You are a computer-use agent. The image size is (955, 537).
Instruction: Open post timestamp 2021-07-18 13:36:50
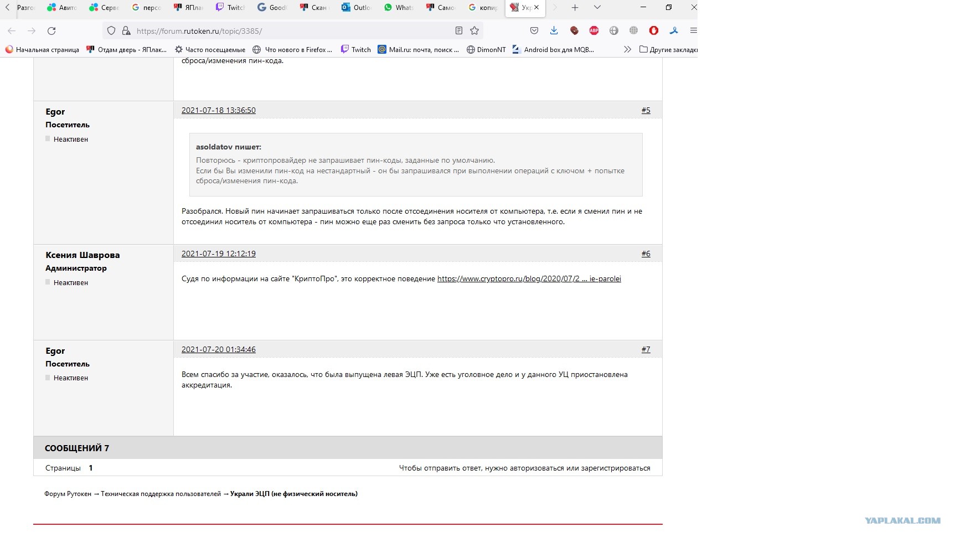click(x=219, y=110)
